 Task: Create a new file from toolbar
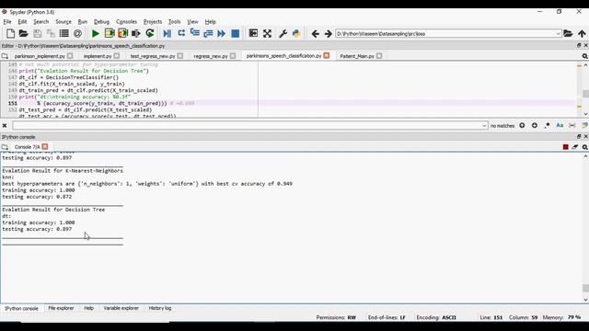(10, 33)
